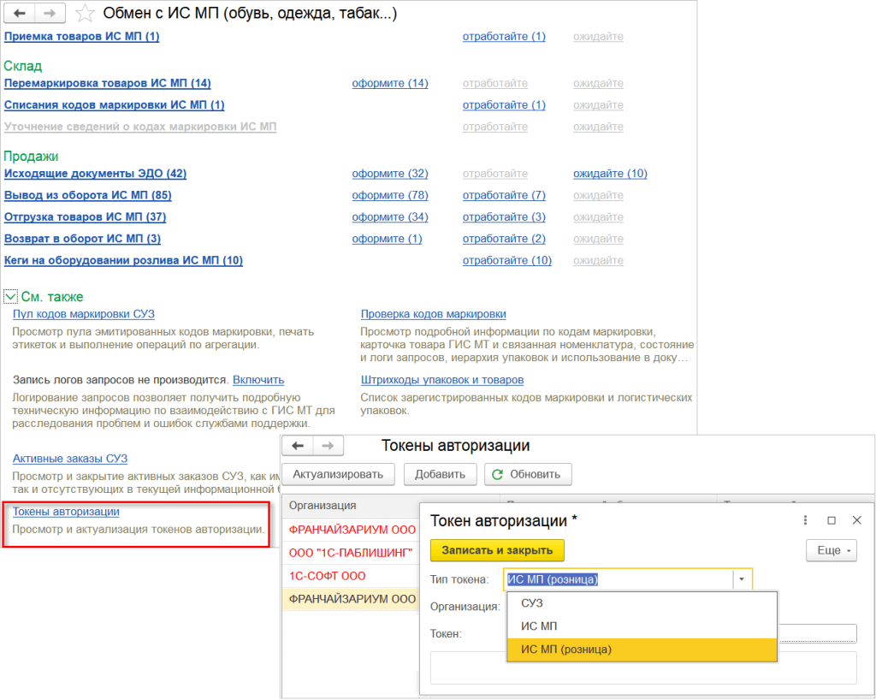Click the Обновить refresh button
Screen dimensions: 876x700
pos(528,474)
